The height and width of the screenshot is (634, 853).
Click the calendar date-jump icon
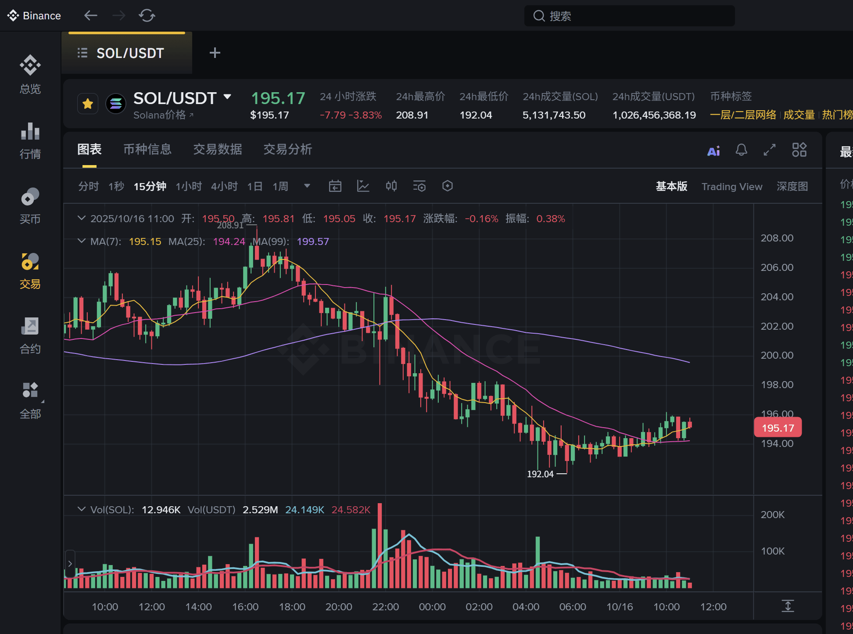[335, 186]
